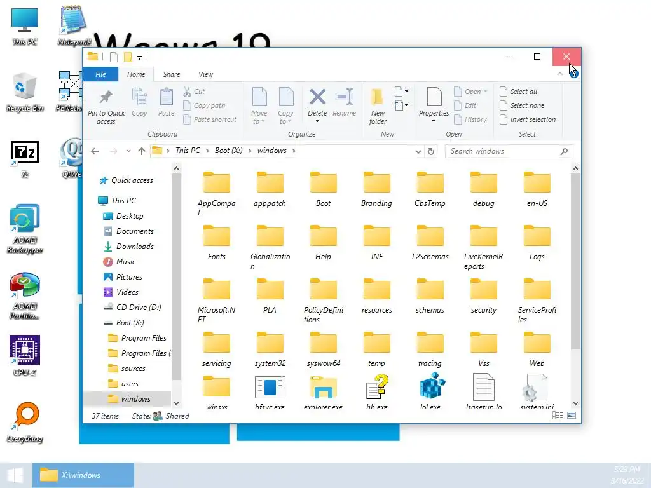Switch to the Share ribbon tab
This screenshot has height=488, width=651.
click(x=172, y=74)
